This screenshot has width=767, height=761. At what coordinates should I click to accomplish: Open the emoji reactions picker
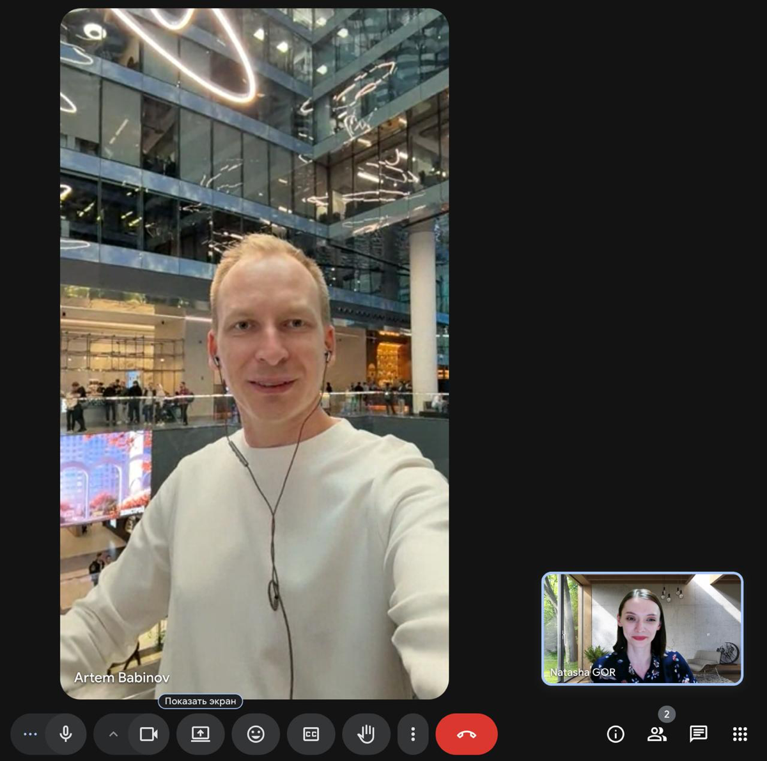coord(256,734)
